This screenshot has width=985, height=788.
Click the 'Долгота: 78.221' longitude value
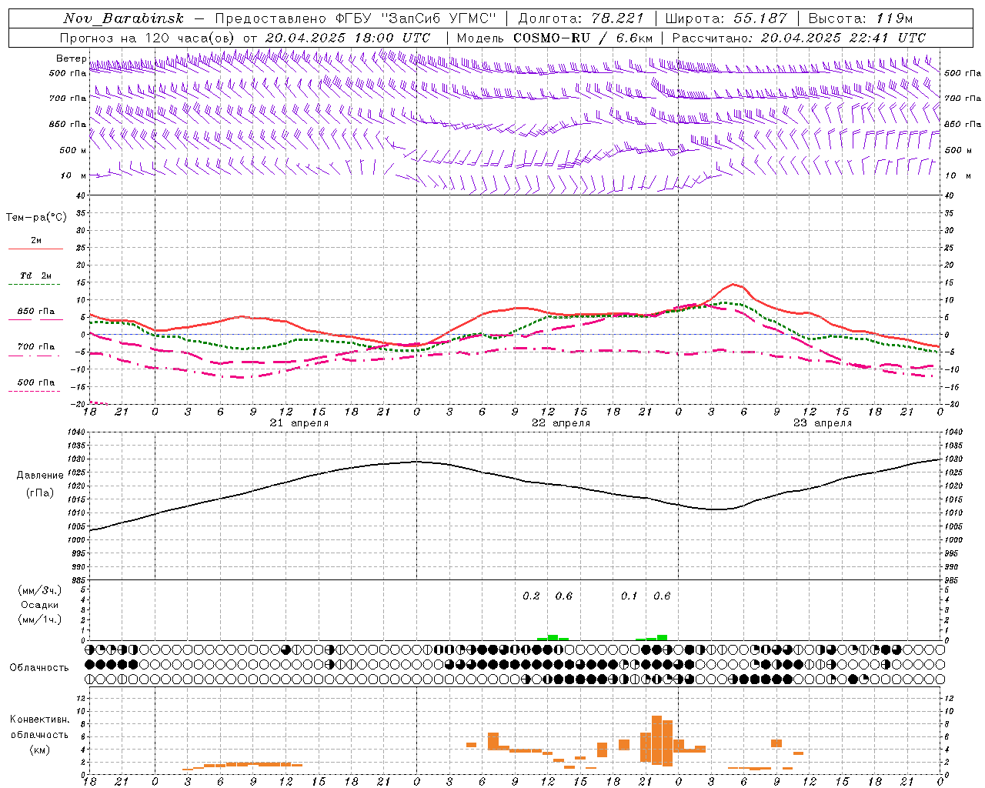(x=581, y=18)
